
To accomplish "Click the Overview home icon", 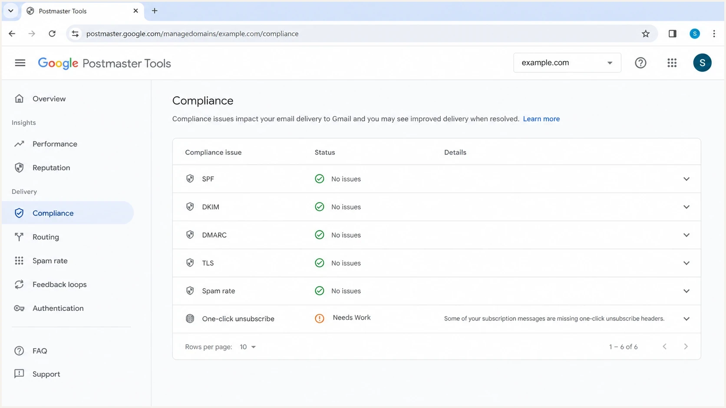I will pyautogui.click(x=19, y=98).
